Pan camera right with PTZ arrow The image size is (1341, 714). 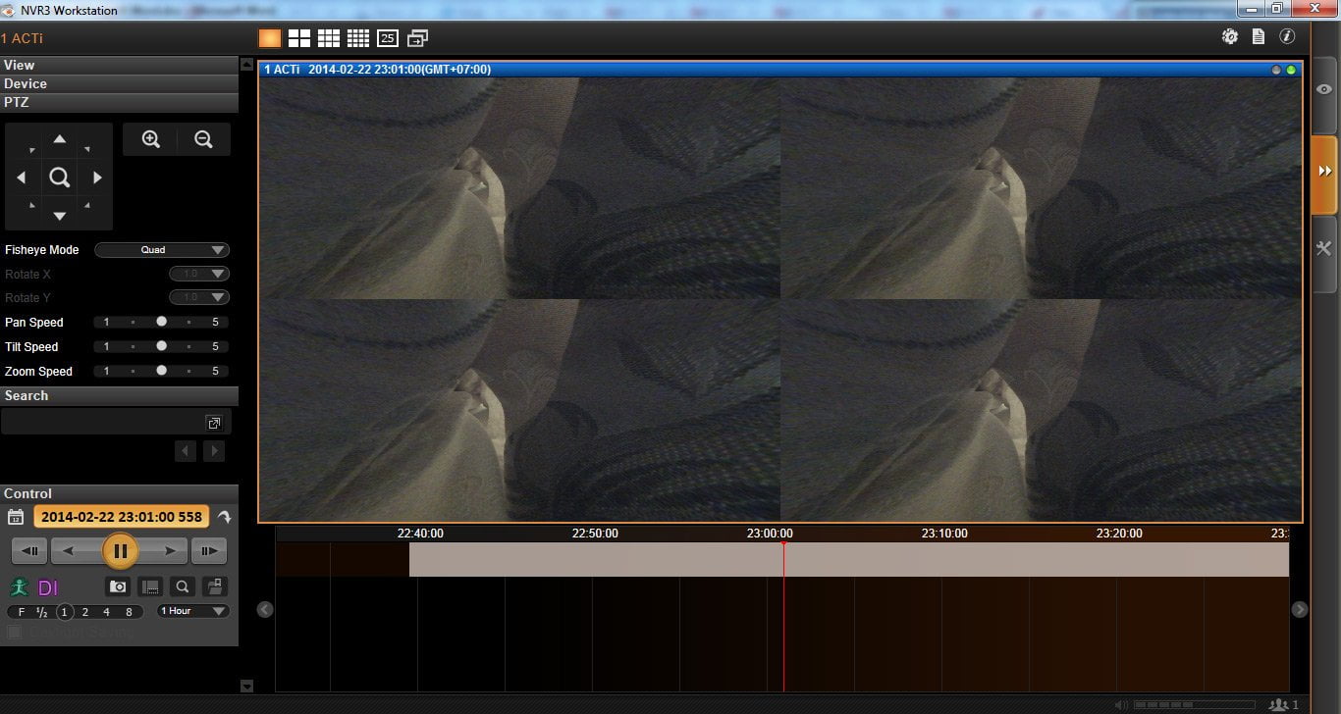97,178
